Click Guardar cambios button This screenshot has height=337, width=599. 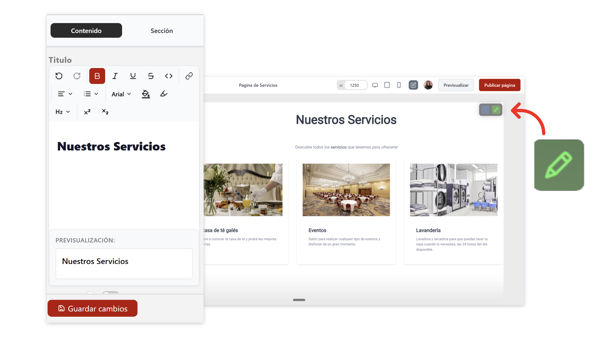pos(92,308)
